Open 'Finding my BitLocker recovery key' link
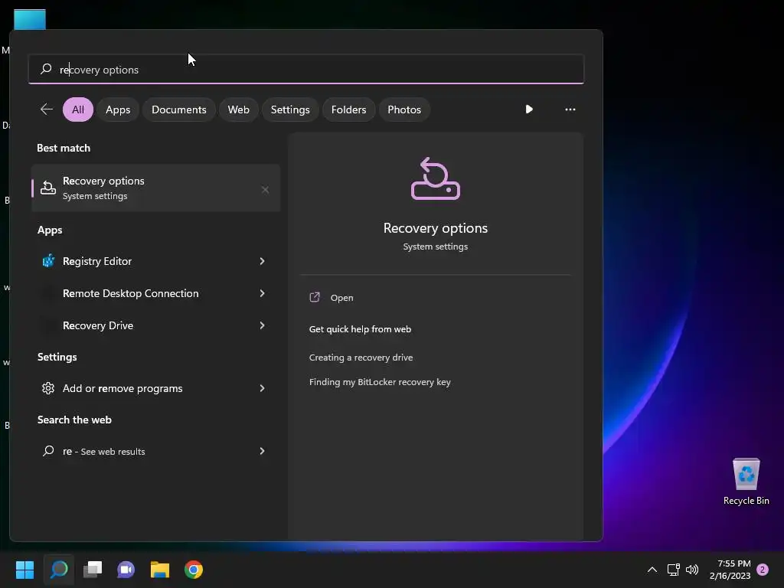 (x=380, y=382)
